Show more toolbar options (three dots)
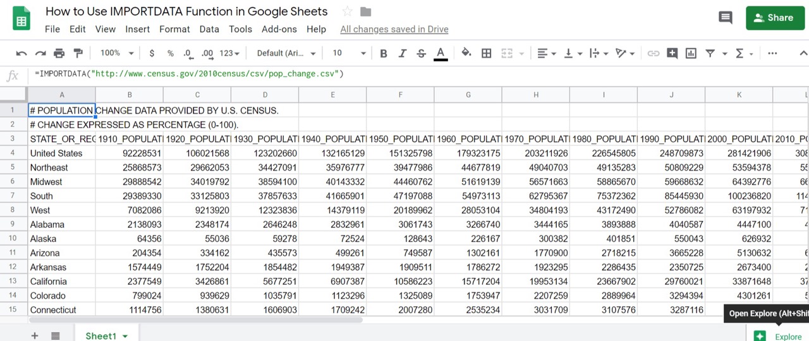This screenshot has height=341, width=809. tap(773, 54)
